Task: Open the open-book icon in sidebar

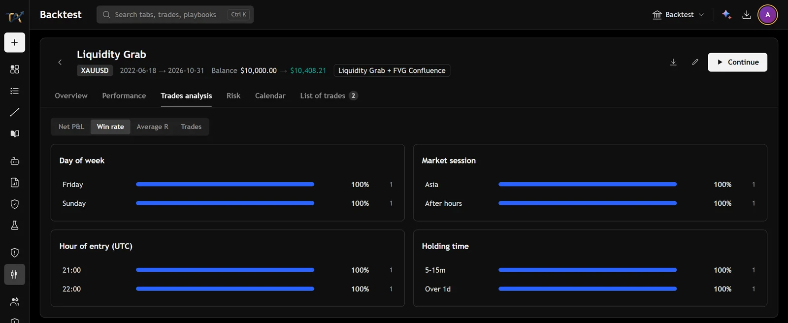Action: pyautogui.click(x=15, y=134)
